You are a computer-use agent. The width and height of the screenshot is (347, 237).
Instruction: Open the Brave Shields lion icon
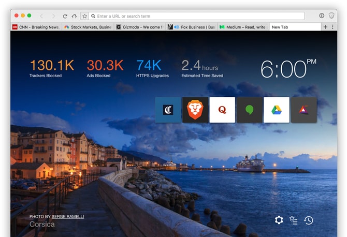coord(331,16)
